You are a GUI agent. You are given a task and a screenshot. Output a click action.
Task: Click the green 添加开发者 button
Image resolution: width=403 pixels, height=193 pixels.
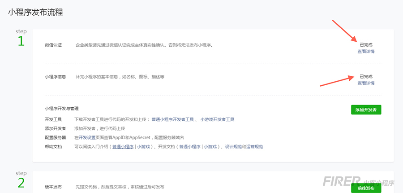(x=366, y=110)
